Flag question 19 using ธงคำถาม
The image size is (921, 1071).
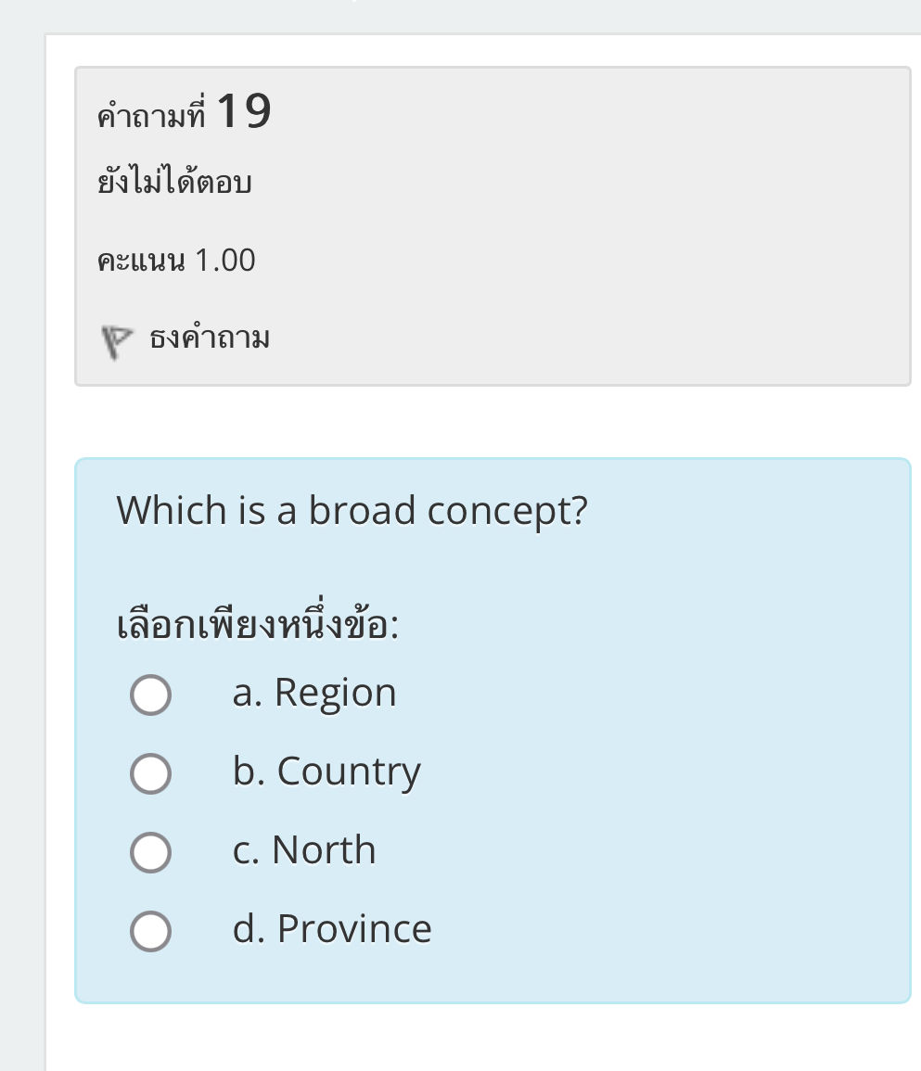(x=208, y=337)
